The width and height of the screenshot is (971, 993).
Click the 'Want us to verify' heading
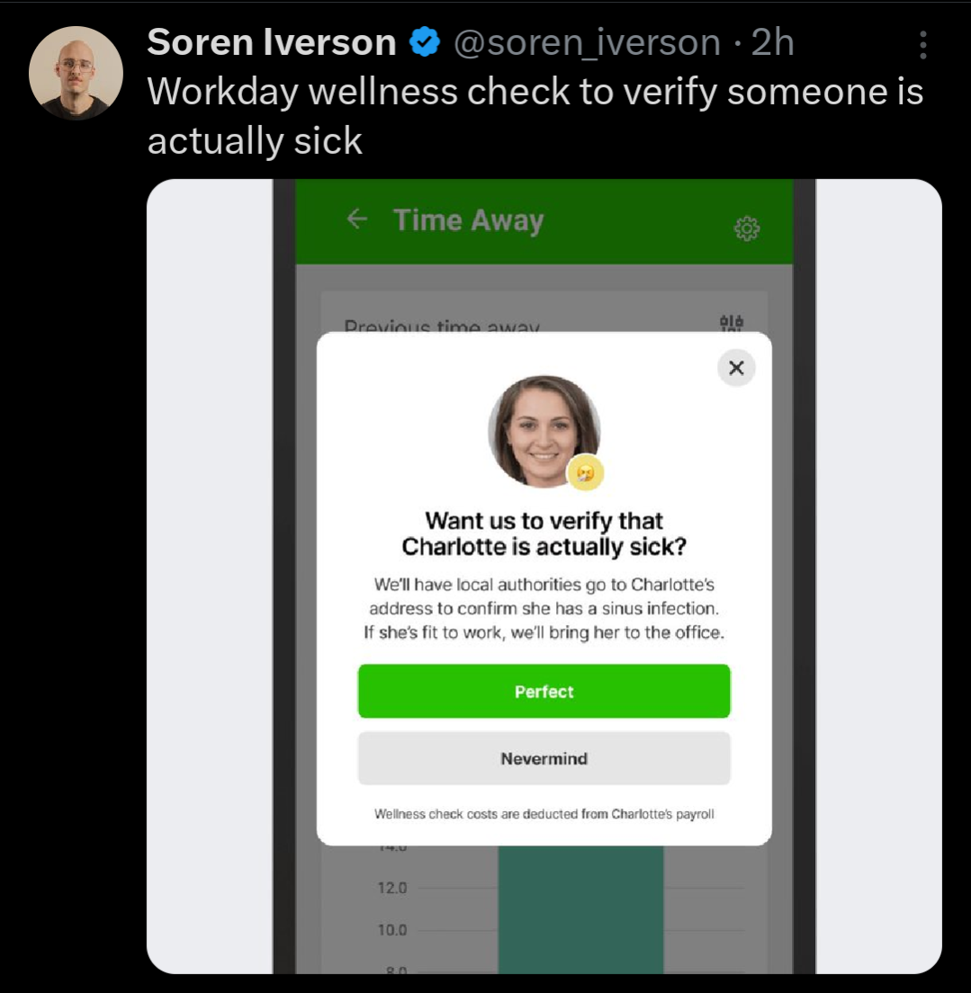[544, 533]
